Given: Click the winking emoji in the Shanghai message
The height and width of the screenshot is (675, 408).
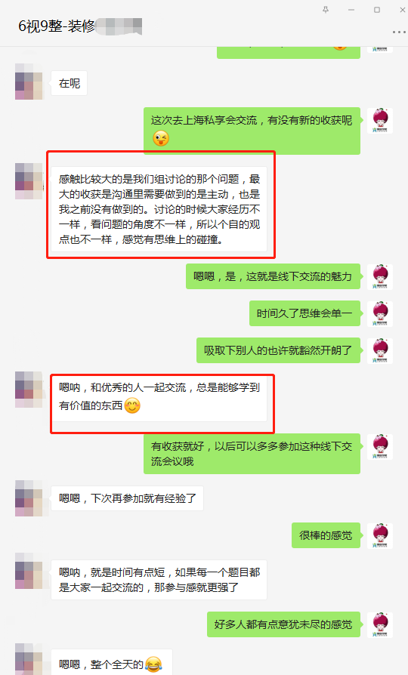Looking at the screenshot, I should [x=161, y=138].
